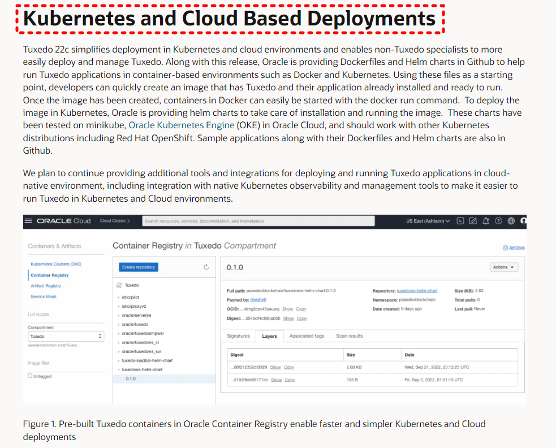Follow the Oracle Kubernetes Engine link

pos(181,125)
